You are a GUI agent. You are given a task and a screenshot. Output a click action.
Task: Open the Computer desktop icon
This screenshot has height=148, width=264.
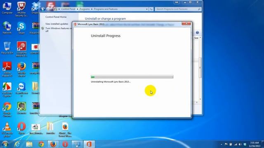(x=7, y=8)
